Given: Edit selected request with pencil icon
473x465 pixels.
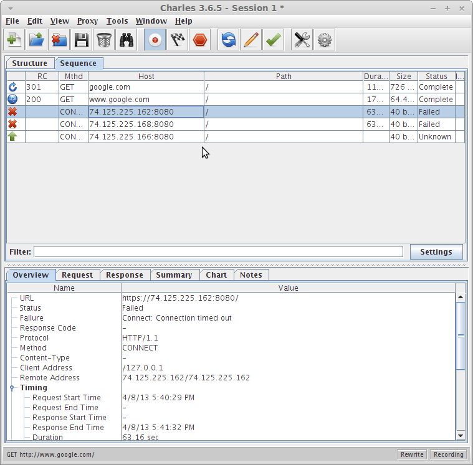Looking at the screenshot, I should 251,39.
